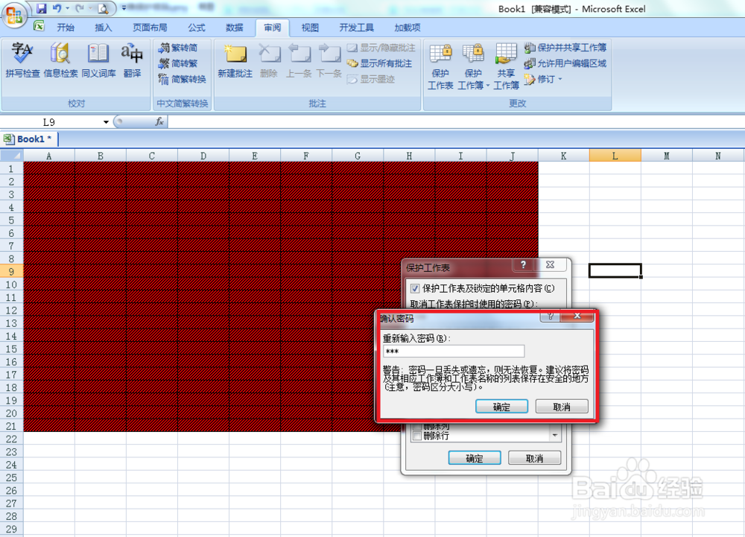The width and height of the screenshot is (745, 537).
Task: Switch to the 开始 ribbon tab
Action: click(66, 28)
